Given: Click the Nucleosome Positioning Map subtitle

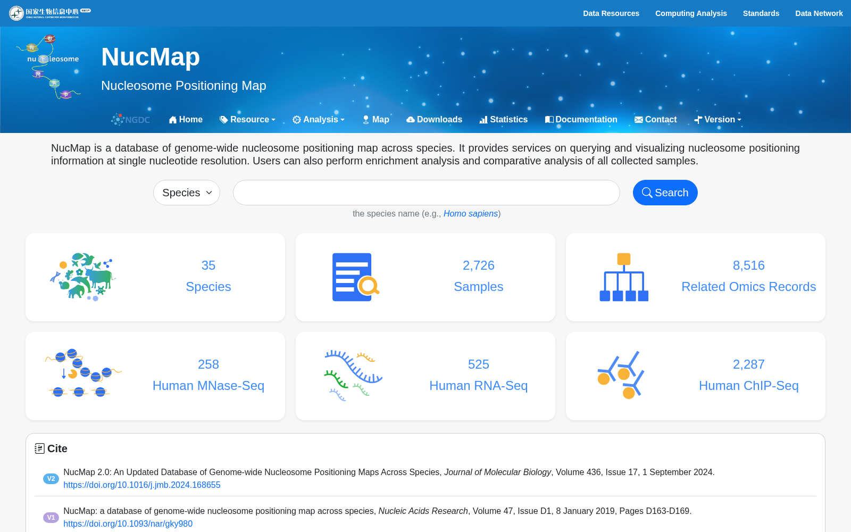Looking at the screenshot, I should click(183, 86).
